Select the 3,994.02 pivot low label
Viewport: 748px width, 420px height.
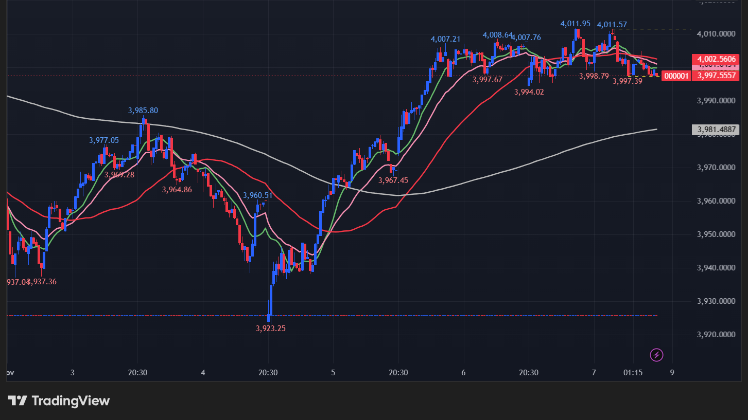529,92
